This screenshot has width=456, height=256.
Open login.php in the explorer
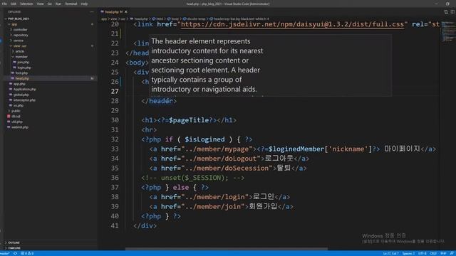pos(24,68)
